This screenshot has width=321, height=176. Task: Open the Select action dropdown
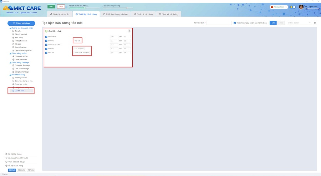click(299, 23)
